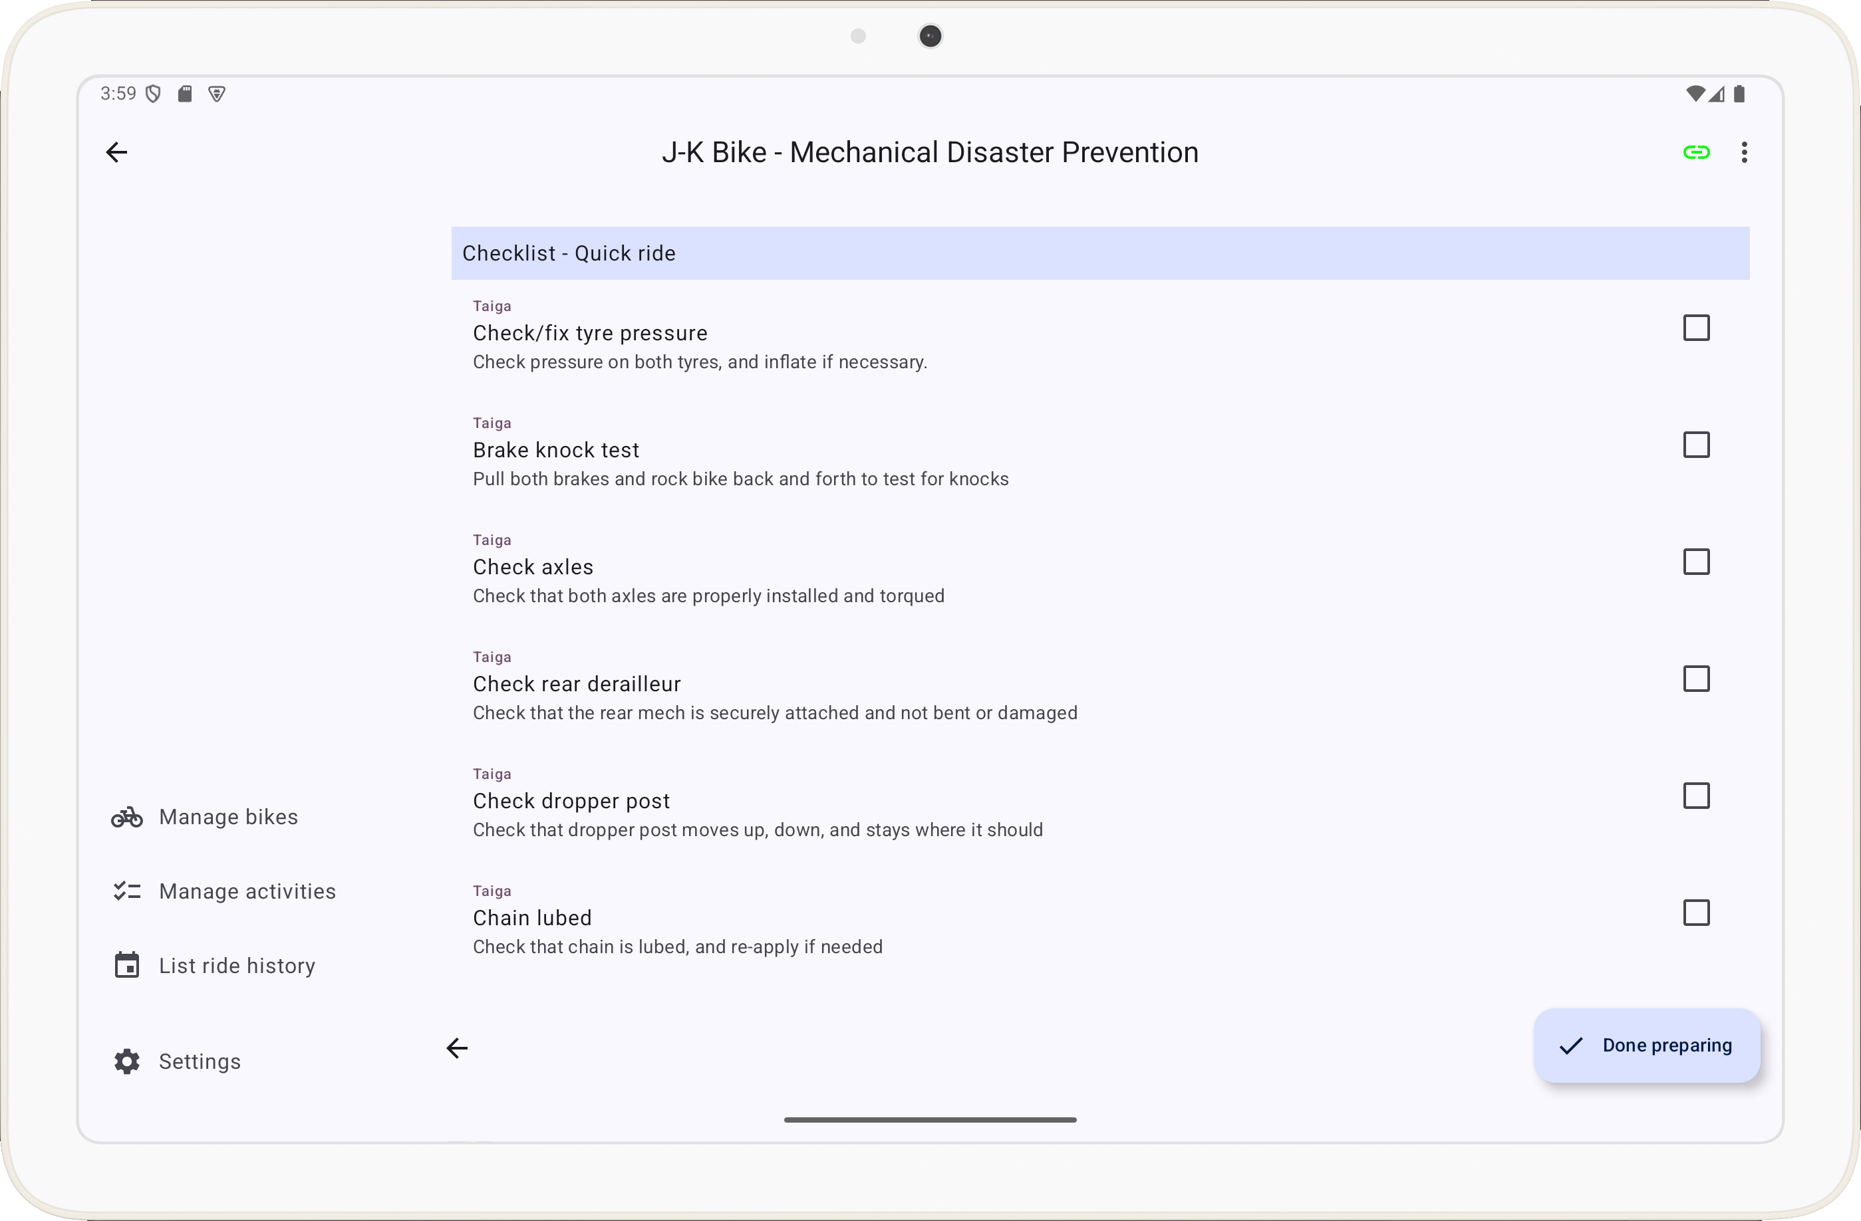Click the checklist icon beside Manage activities
This screenshot has width=1861, height=1221.
(x=126, y=891)
